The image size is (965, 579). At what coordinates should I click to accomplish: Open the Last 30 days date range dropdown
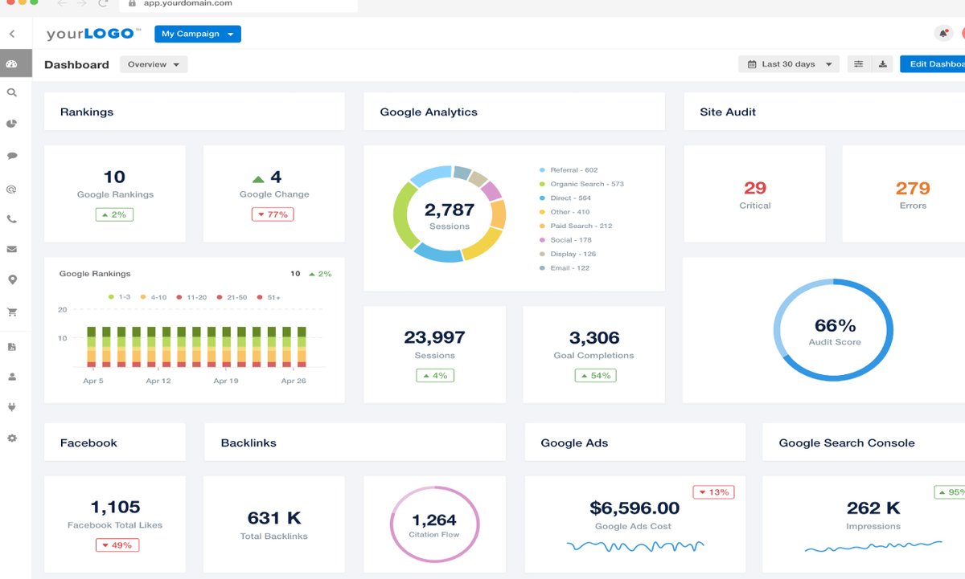(x=787, y=63)
